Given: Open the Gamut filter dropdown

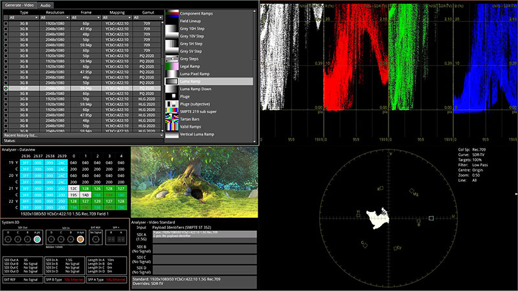Looking at the screenshot, I should [147, 17].
